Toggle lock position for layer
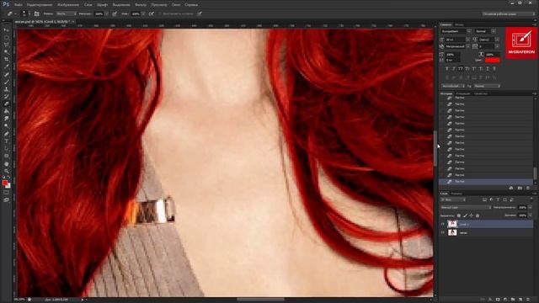 (472, 215)
